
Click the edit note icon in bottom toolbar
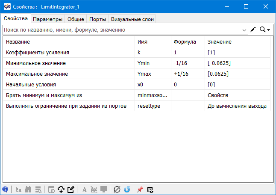(x=71, y=189)
